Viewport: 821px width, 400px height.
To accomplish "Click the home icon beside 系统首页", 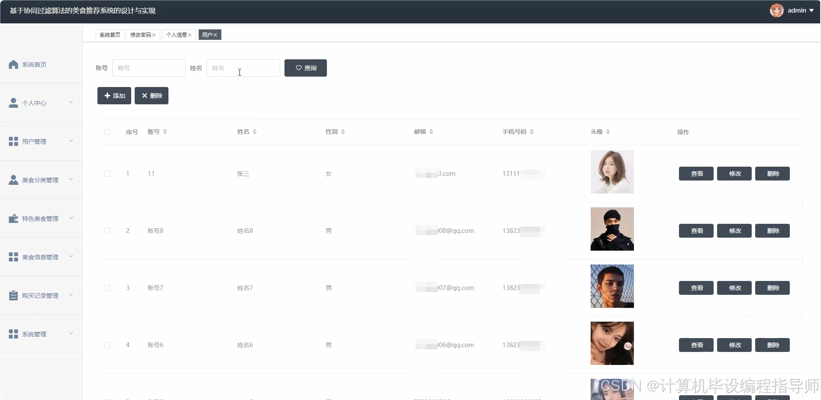I will tap(13, 65).
